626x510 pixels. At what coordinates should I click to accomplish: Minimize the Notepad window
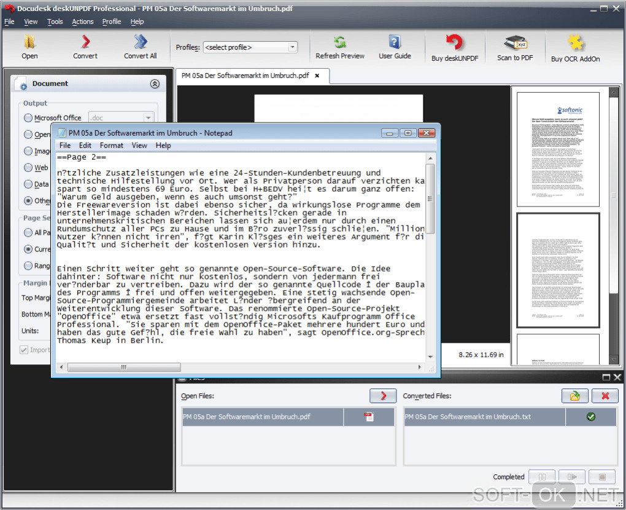(x=389, y=133)
